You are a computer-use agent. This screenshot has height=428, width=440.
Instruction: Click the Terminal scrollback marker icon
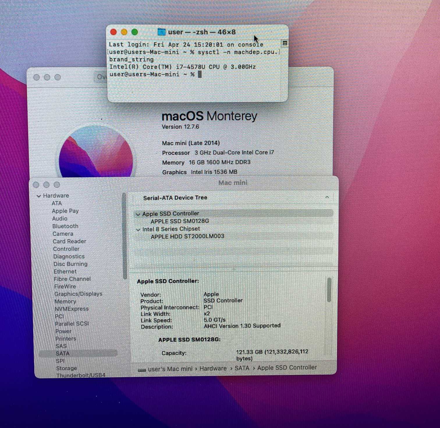[285, 43]
